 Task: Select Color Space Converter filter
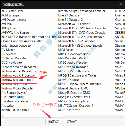point(16,45)
